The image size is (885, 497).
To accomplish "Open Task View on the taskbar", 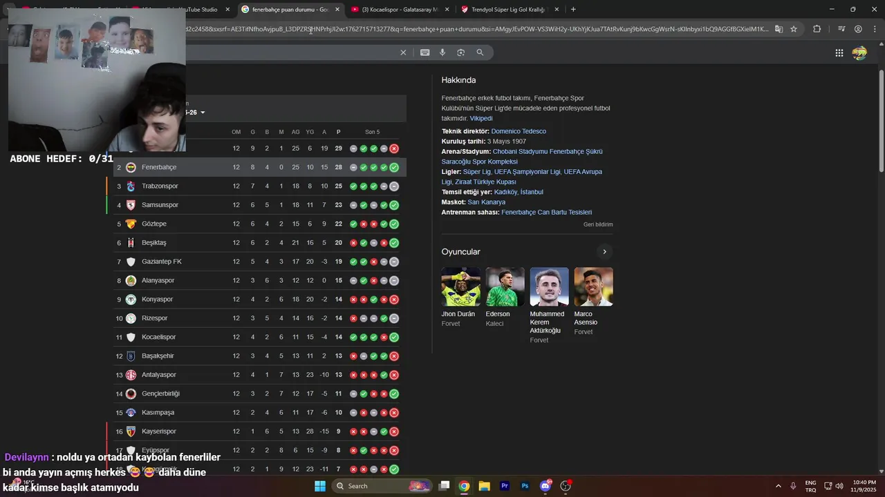I will (445, 486).
